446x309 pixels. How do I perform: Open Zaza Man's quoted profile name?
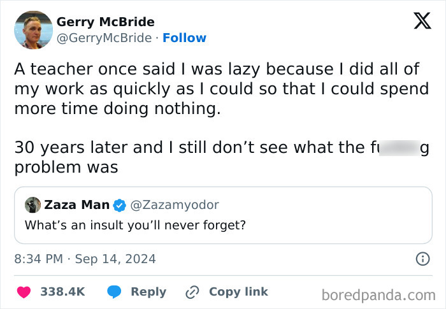(76, 205)
